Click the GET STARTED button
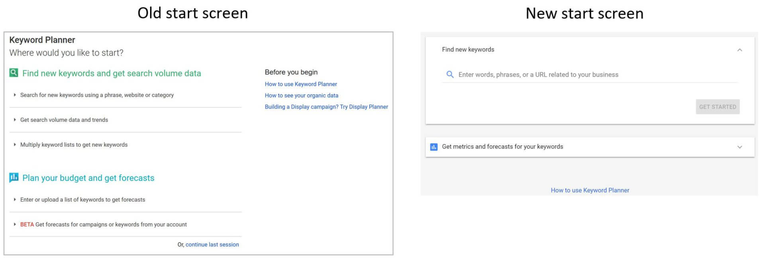Viewport: 765px width, 264px height. (x=718, y=107)
